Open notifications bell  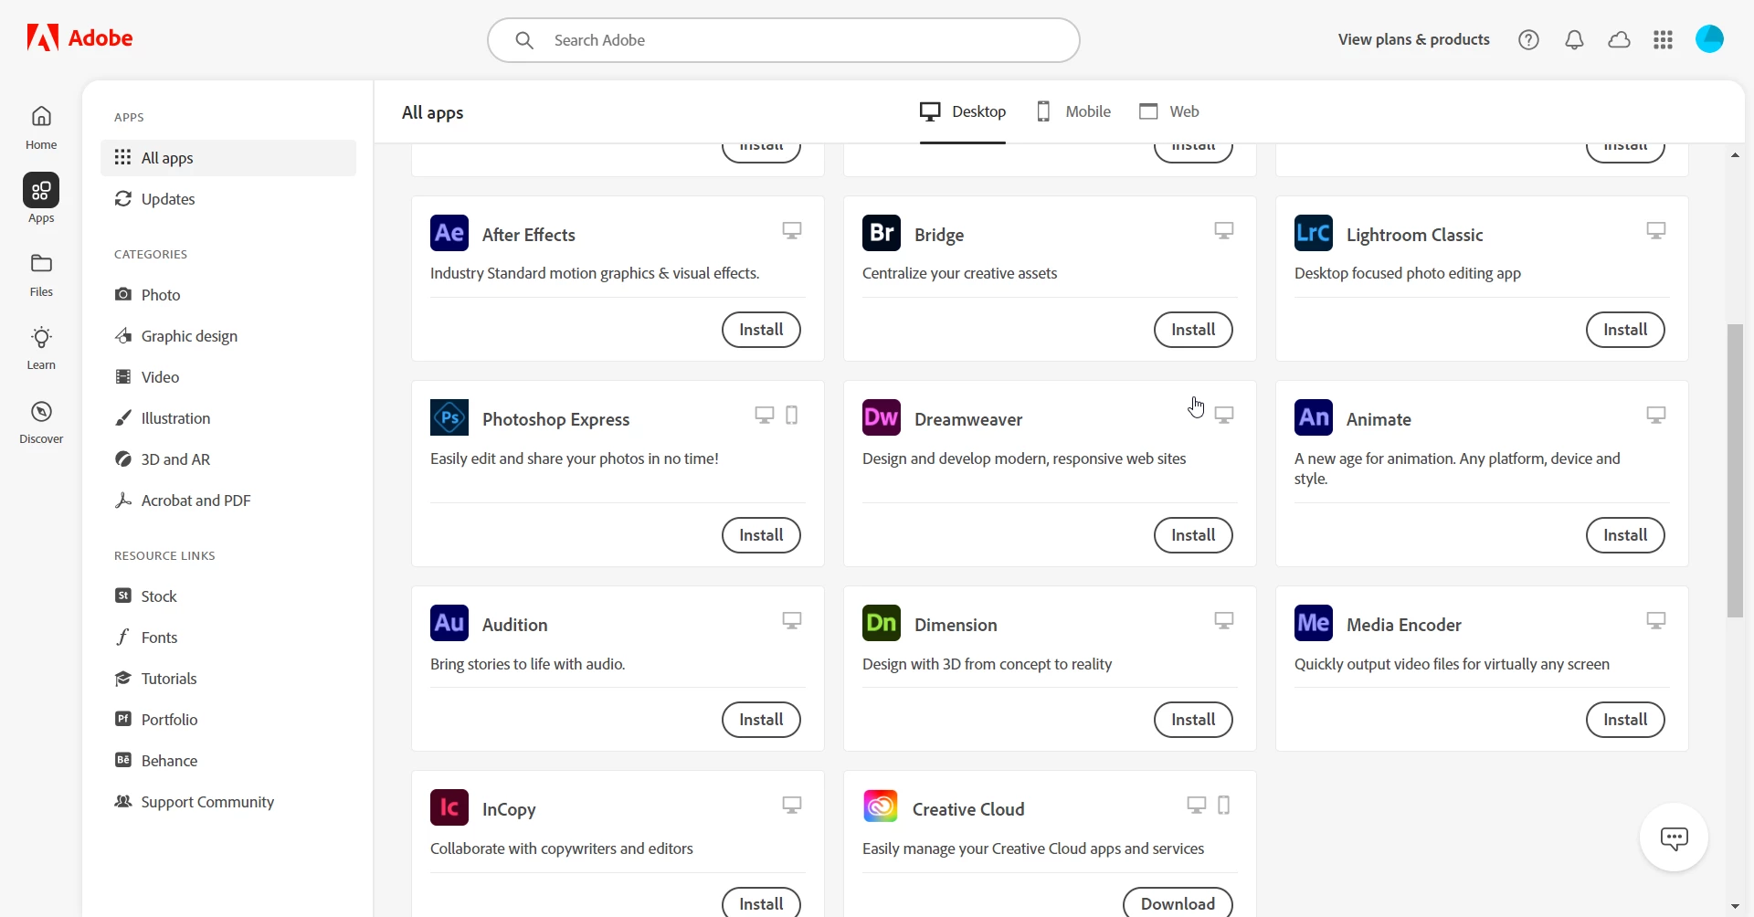[1574, 39]
